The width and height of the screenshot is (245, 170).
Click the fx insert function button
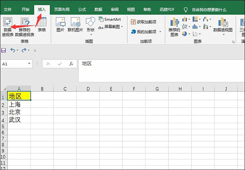click(71, 64)
